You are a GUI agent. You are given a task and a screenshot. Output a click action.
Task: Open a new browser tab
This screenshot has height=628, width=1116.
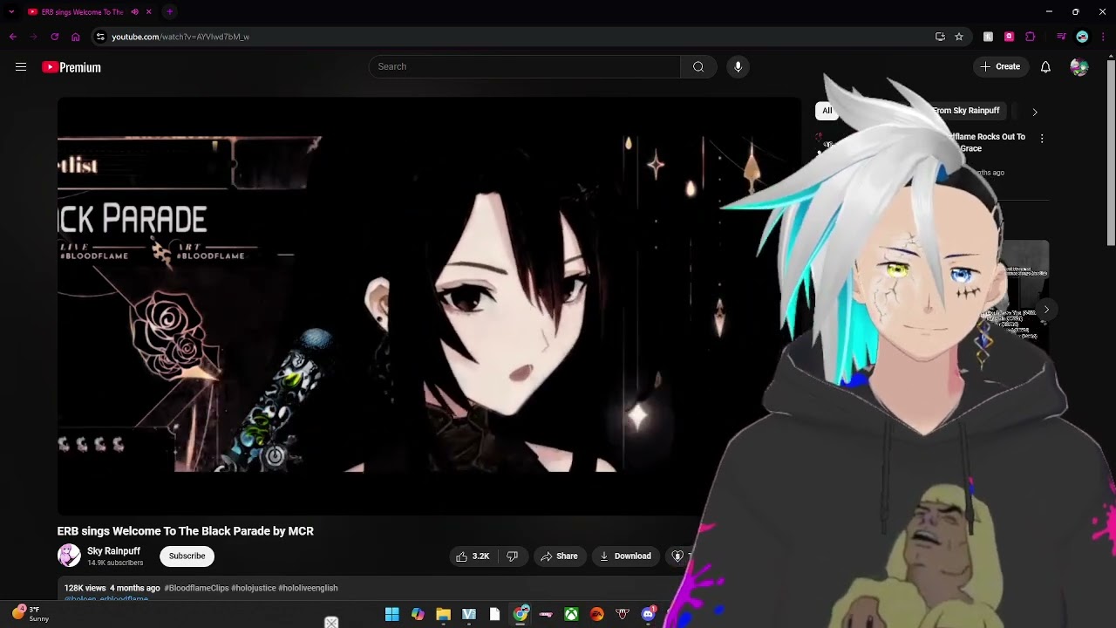point(170,12)
